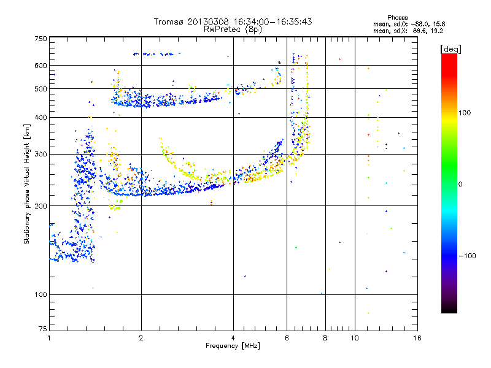Click the x-axis label '1'
This screenshot has width=491, height=368.
(x=49, y=338)
